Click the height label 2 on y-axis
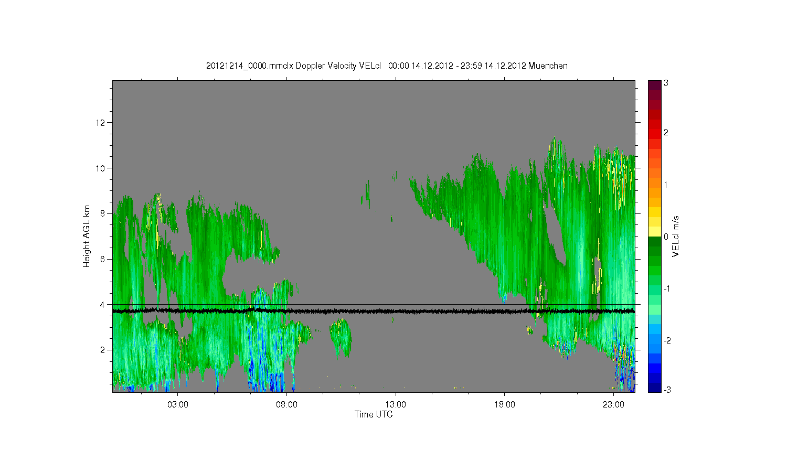 [x=103, y=350]
